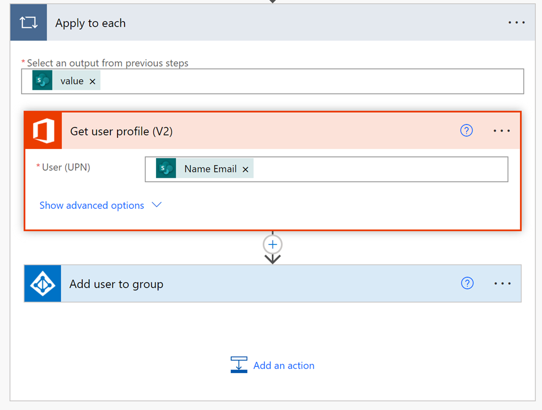This screenshot has width=542, height=410.
Task: Click the Add an action link
Action: tap(283, 366)
